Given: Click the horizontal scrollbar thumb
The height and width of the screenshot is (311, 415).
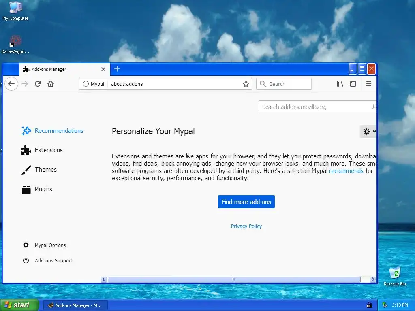Looking at the screenshot, I should [234, 279].
